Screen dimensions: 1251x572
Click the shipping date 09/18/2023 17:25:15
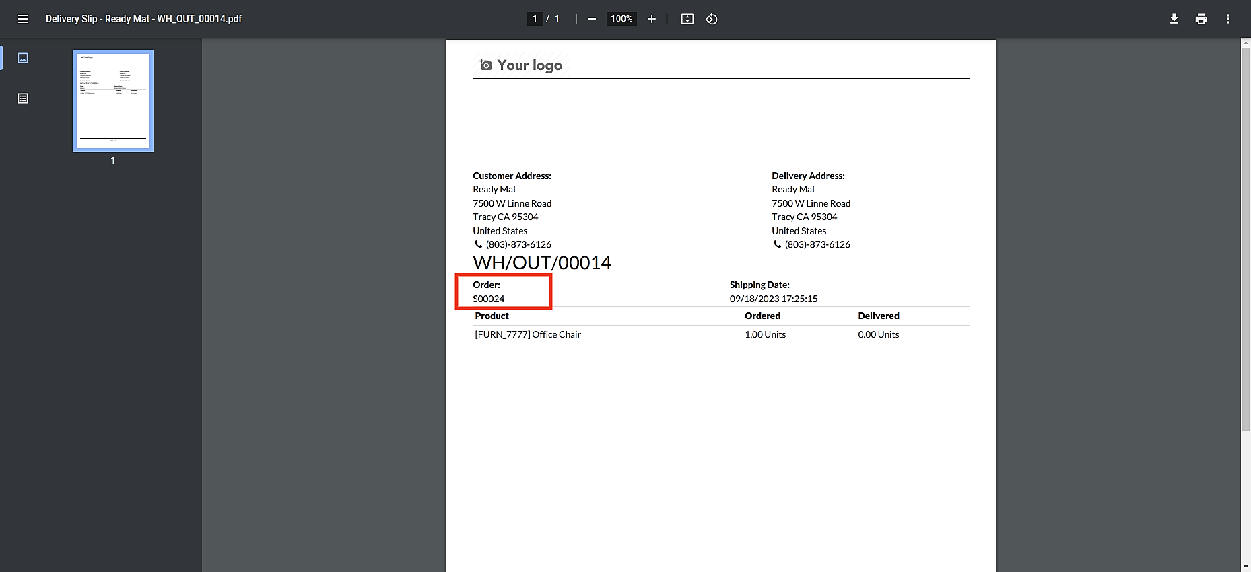pyautogui.click(x=774, y=299)
